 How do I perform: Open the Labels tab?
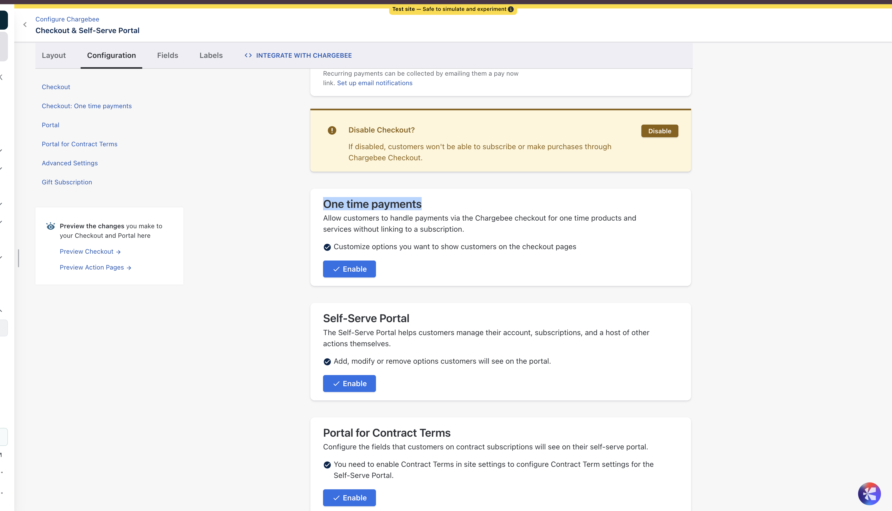(211, 56)
